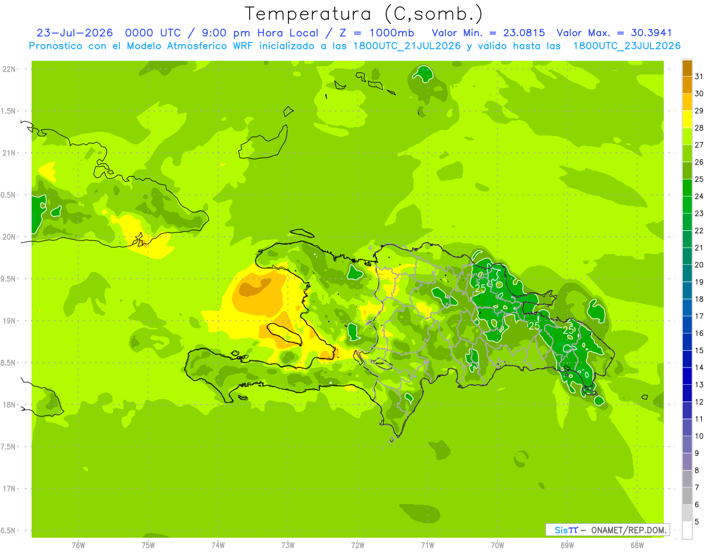Viewport: 715px width, 553px height.
Task: Pick the gray legend band between 6 and 7
Action: tap(687, 496)
